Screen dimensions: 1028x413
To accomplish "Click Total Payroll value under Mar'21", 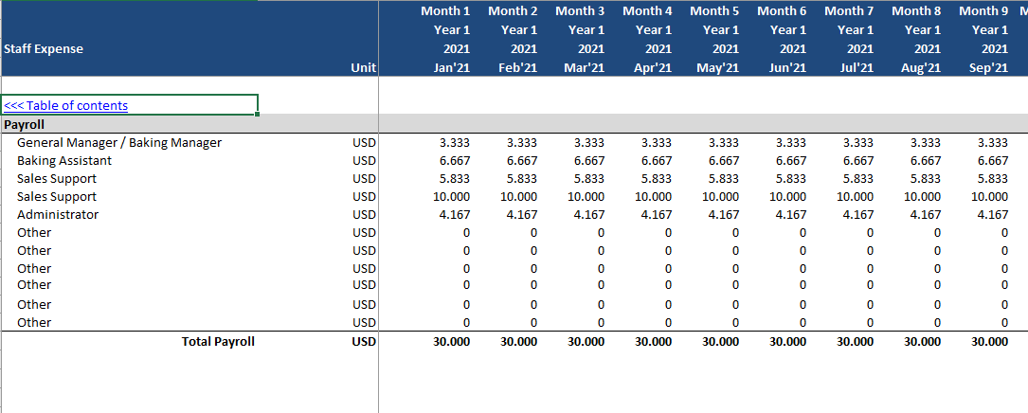I will click(x=586, y=342).
